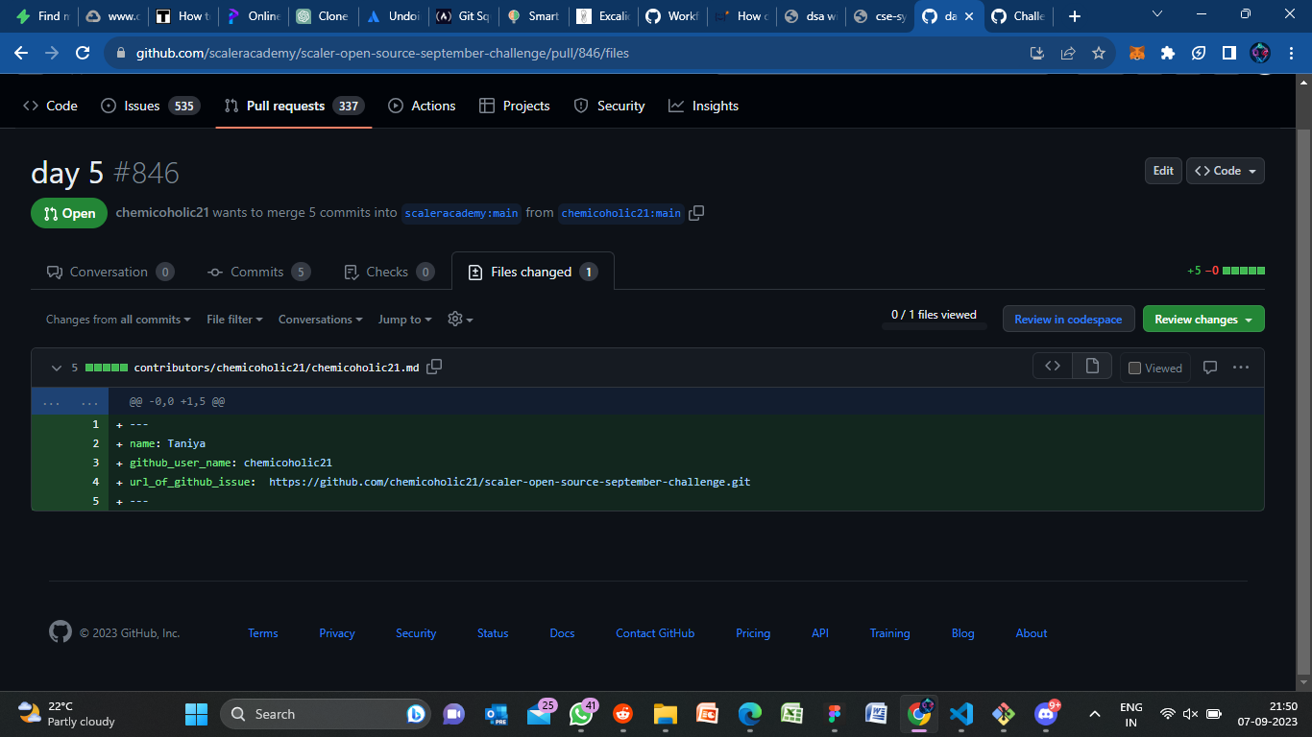The width and height of the screenshot is (1312, 737).
Task: Switch to rich diff display icon
Action: [x=1091, y=366]
